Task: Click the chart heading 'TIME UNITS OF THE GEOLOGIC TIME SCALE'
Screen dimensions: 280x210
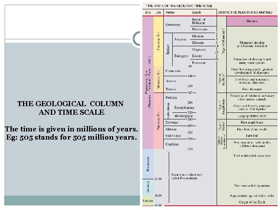Action: click(179, 6)
